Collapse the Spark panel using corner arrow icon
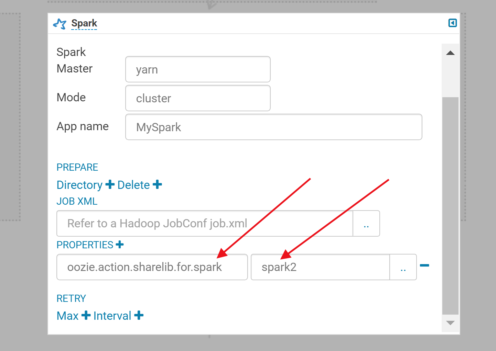This screenshot has height=351, width=496. point(452,23)
